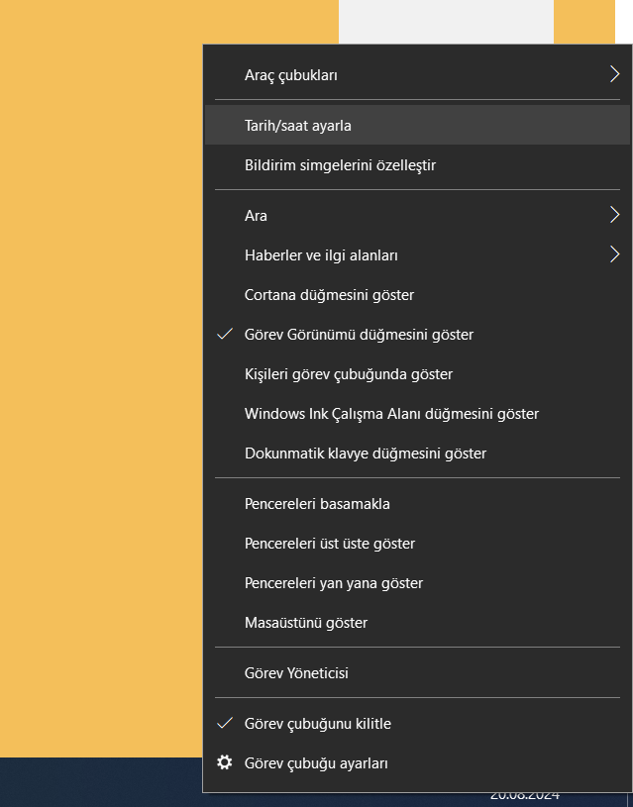This screenshot has width=633, height=807.
Task: Open the Görev çubuğu ayarları gear icon
Action: point(225,762)
